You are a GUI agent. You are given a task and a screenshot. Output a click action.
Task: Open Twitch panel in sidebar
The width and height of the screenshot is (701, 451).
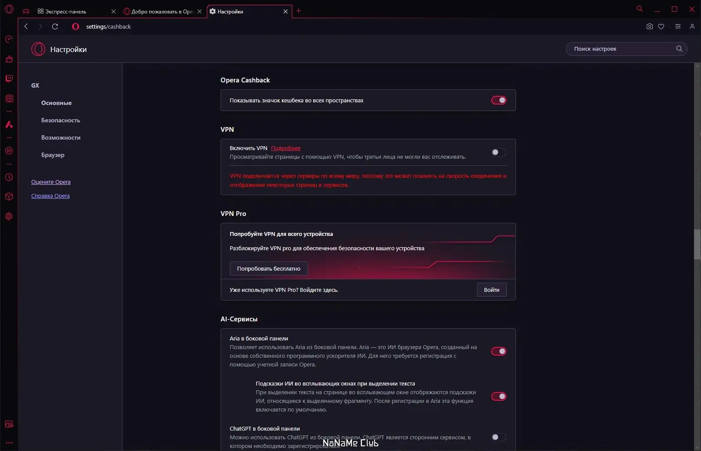point(9,78)
